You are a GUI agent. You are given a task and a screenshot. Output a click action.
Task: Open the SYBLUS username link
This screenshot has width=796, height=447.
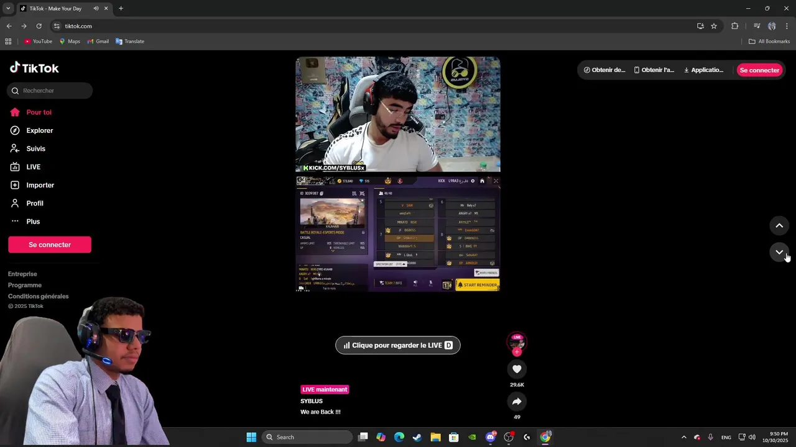coord(312,401)
